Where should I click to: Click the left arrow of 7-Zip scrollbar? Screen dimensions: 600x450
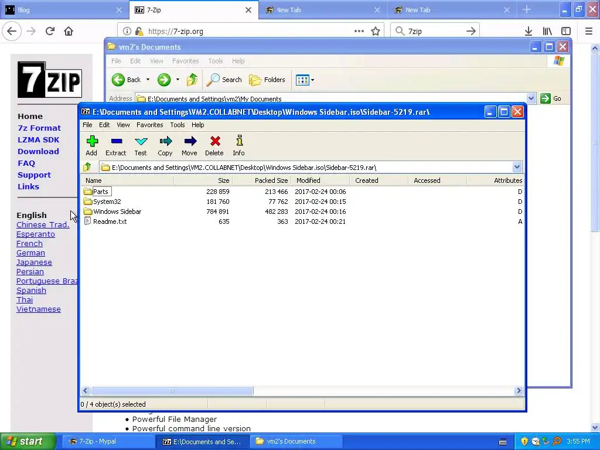point(86,391)
